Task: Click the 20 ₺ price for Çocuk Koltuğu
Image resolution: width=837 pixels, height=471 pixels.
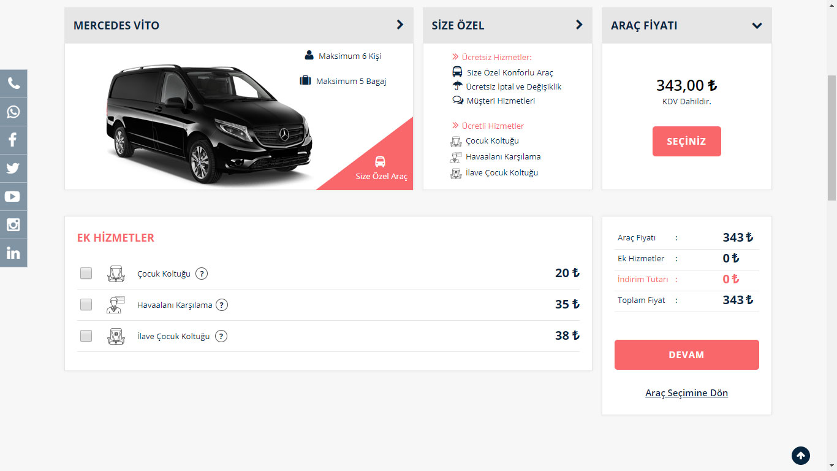Action: pyautogui.click(x=567, y=273)
